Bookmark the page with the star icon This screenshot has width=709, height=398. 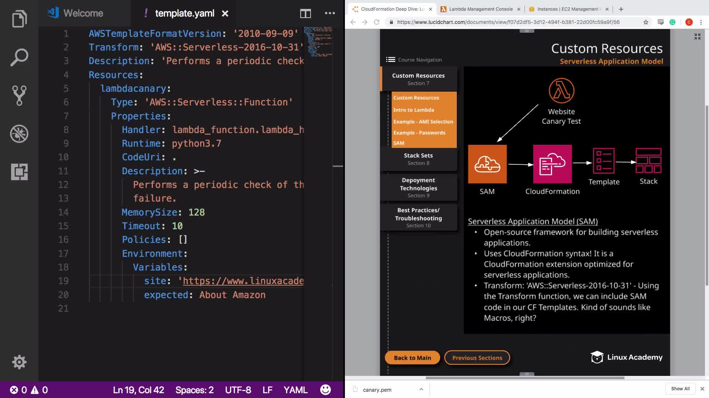645,22
